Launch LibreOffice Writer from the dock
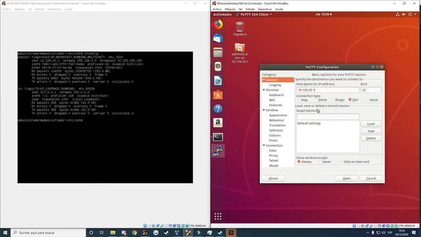This screenshot has width=421, height=237. (x=218, y=80)
